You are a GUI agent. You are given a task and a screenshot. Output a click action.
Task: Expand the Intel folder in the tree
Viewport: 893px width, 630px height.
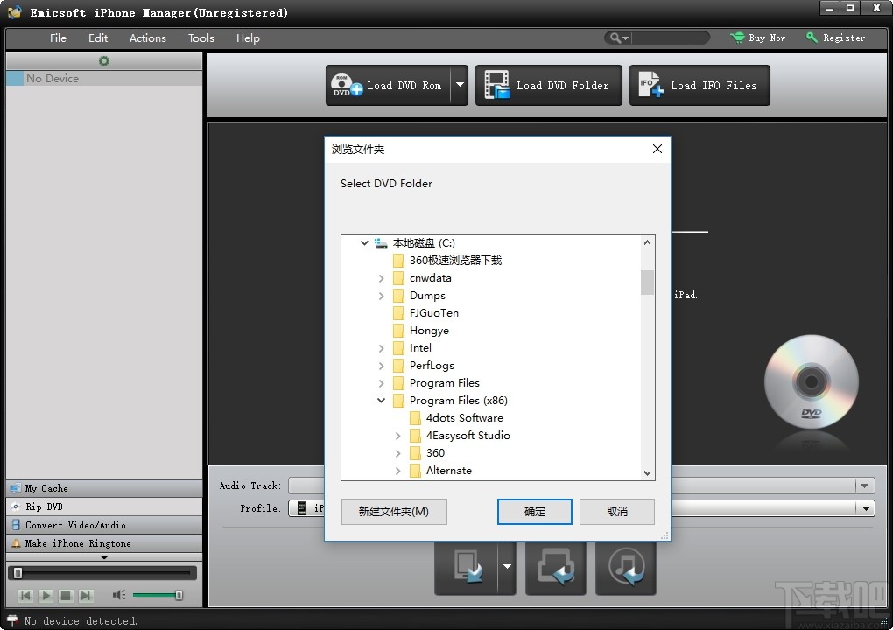point(380,348)
